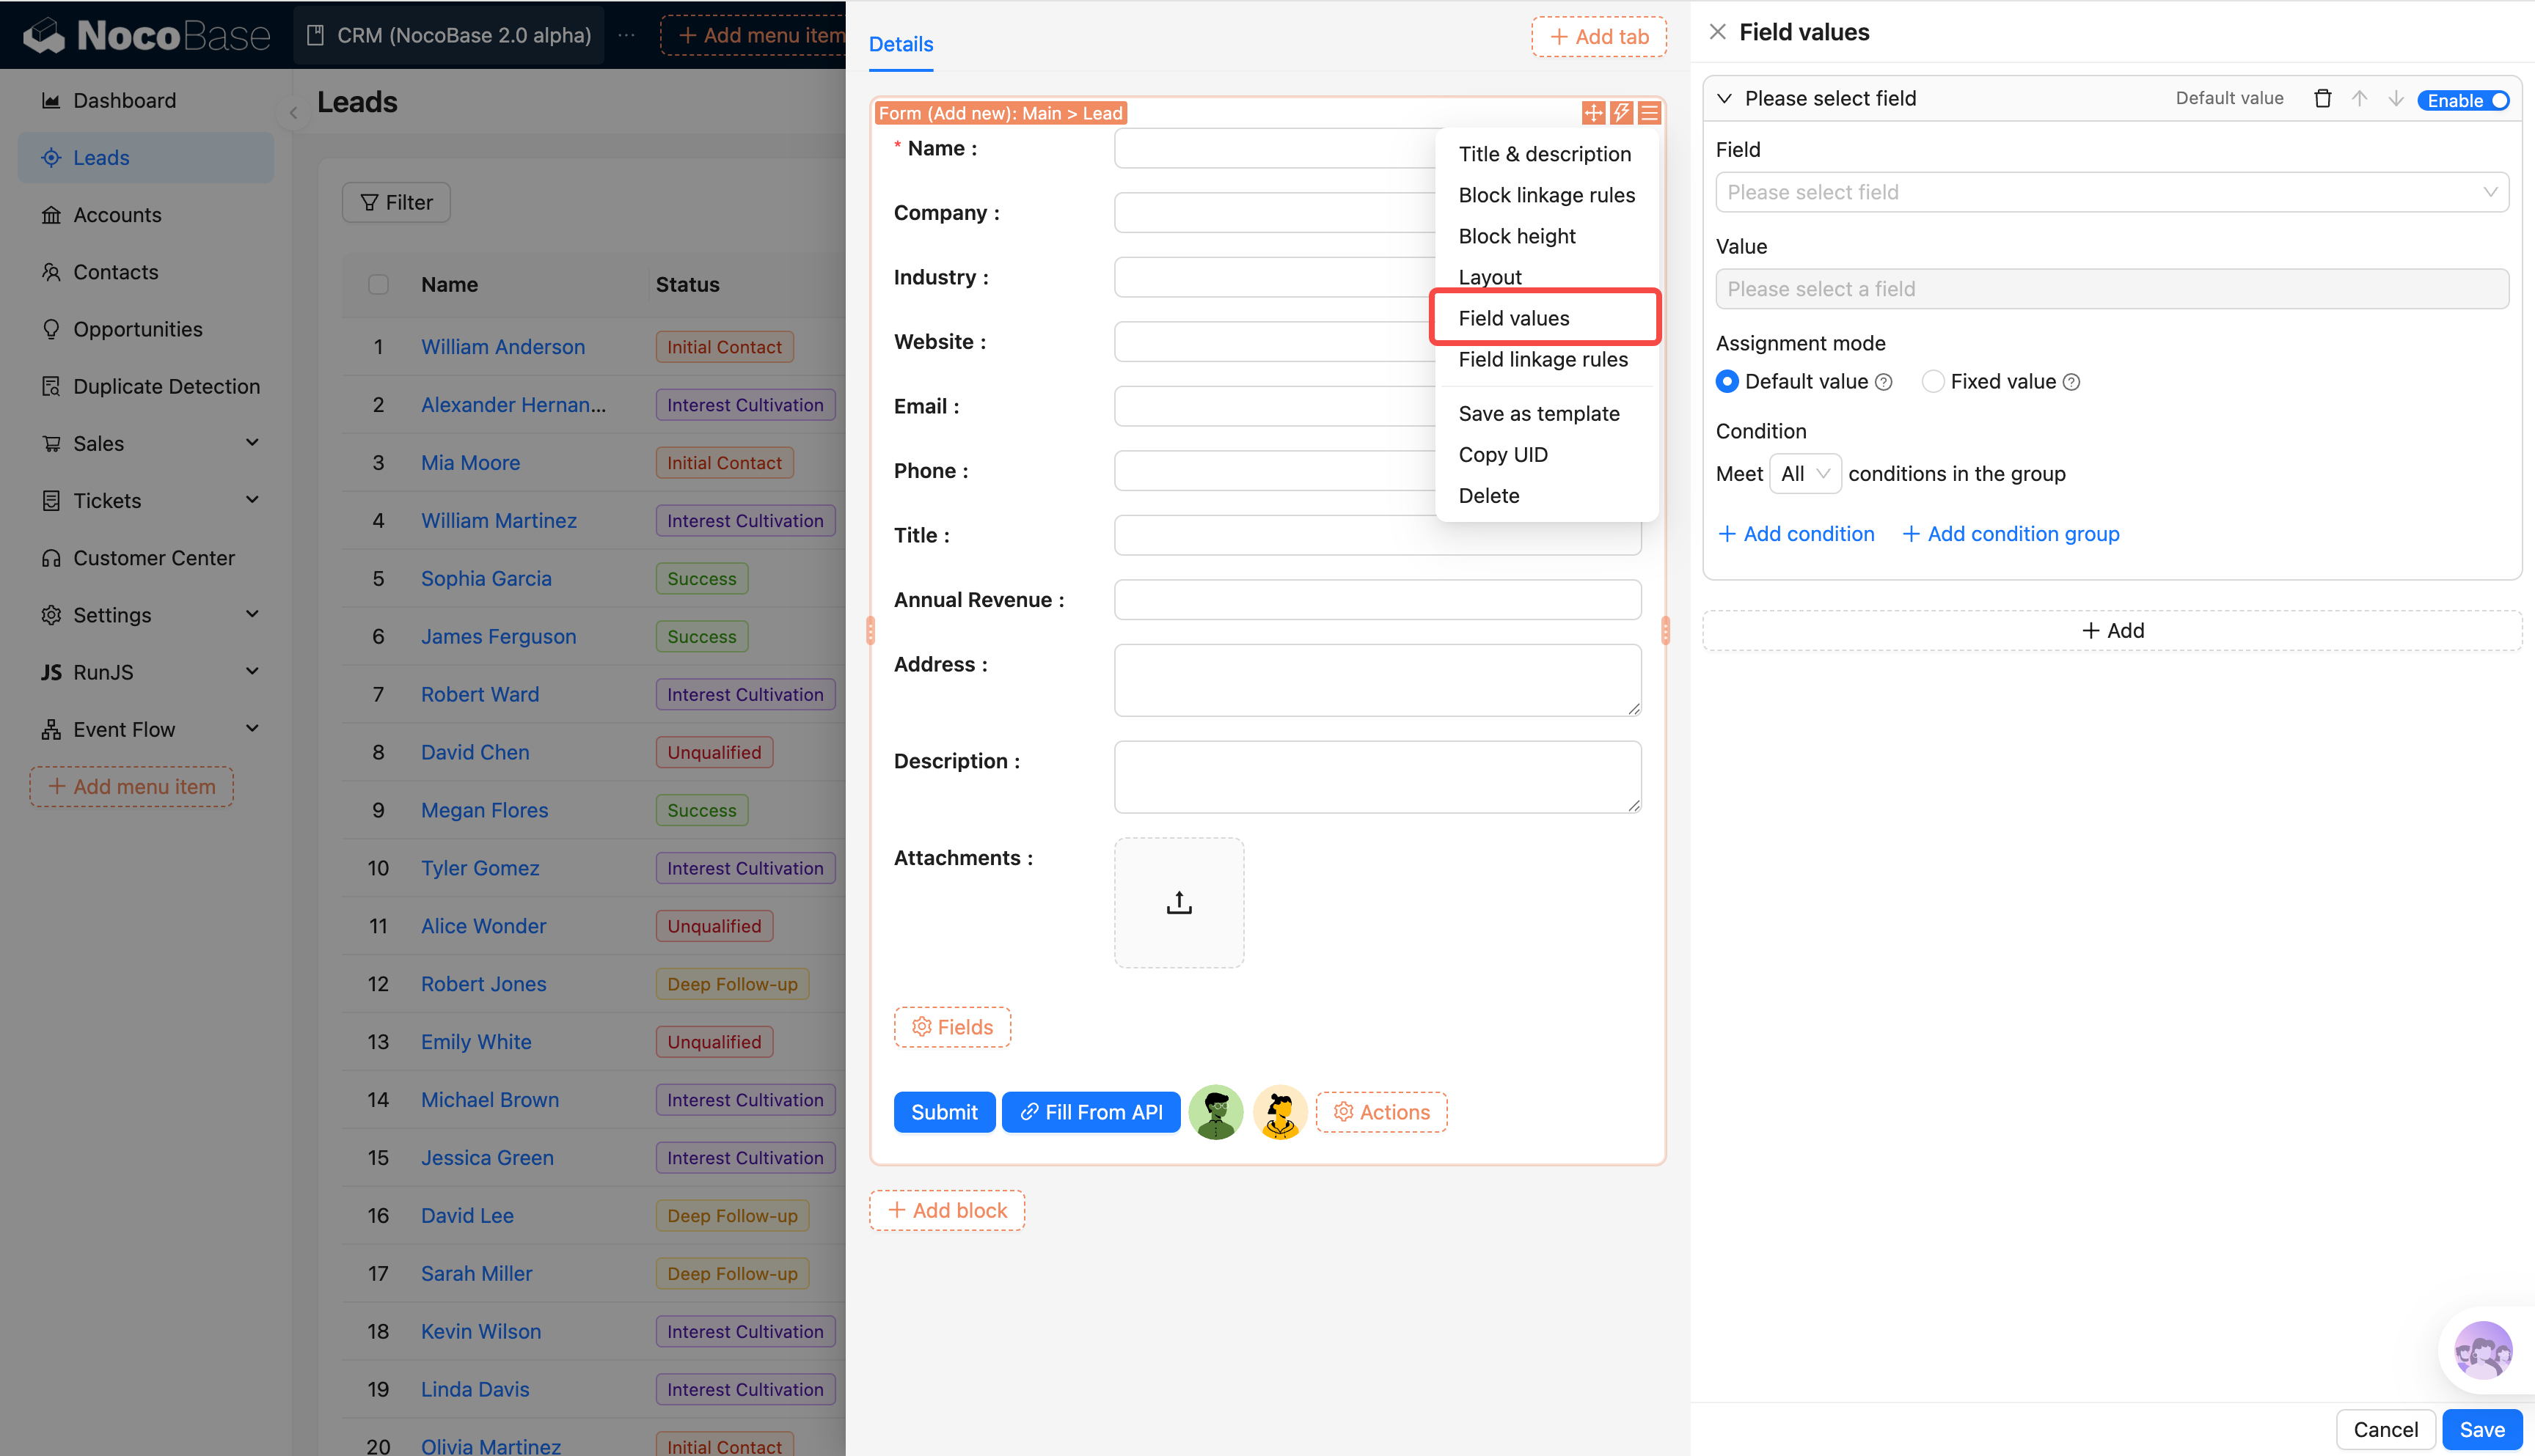
Task: Open the Please select field dropdown
Action: [2111, 192]
